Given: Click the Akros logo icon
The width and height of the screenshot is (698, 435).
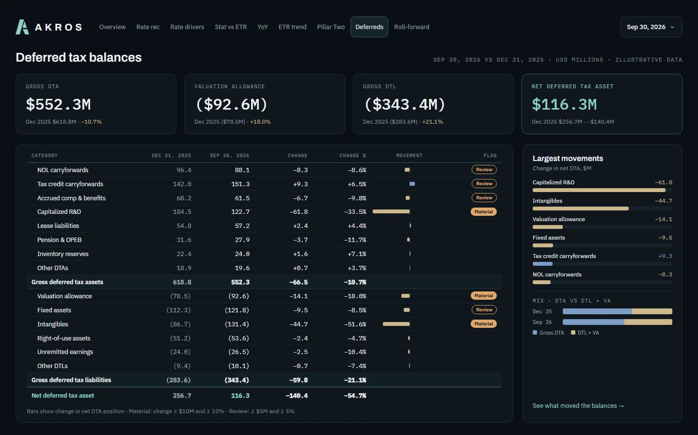Looking at the screenshot, I should tap(22, 27).
